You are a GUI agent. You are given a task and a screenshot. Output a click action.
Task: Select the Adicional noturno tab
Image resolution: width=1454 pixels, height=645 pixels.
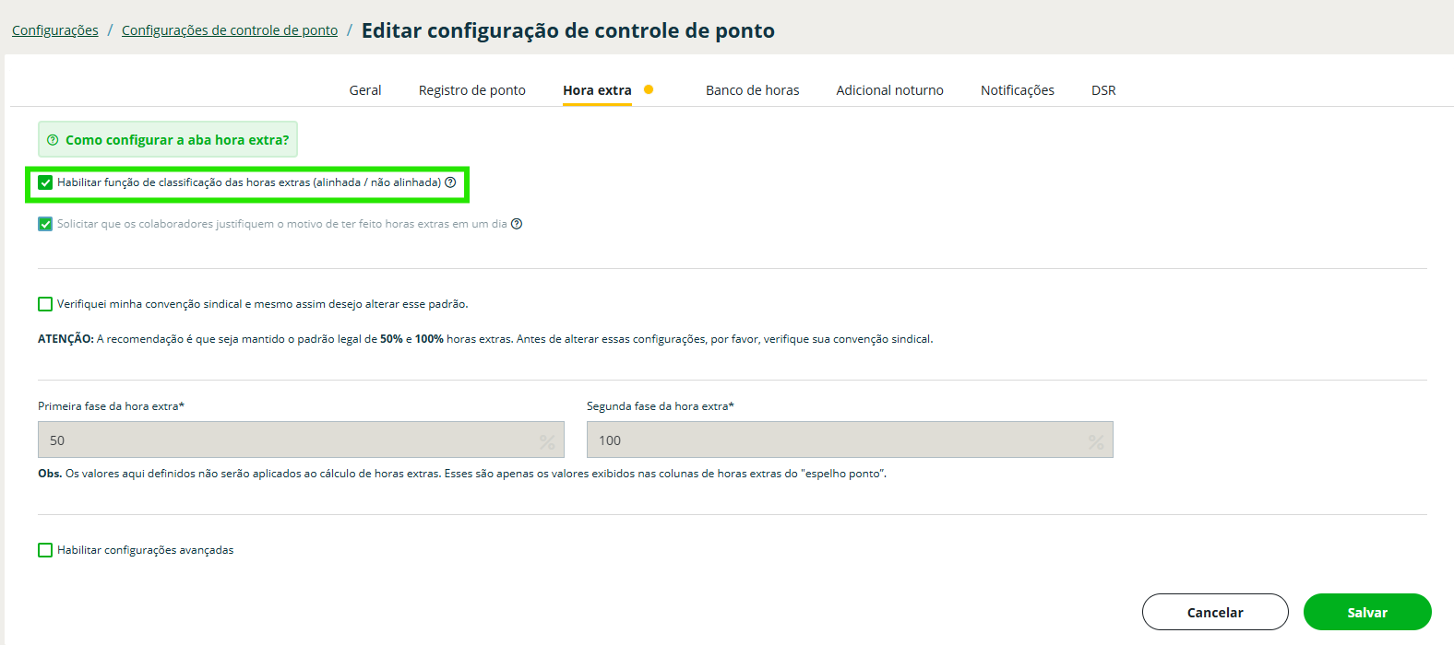coord(889,90)
